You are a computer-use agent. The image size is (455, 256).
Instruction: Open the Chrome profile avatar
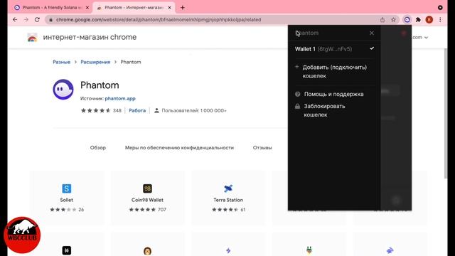tap(429, 20)
